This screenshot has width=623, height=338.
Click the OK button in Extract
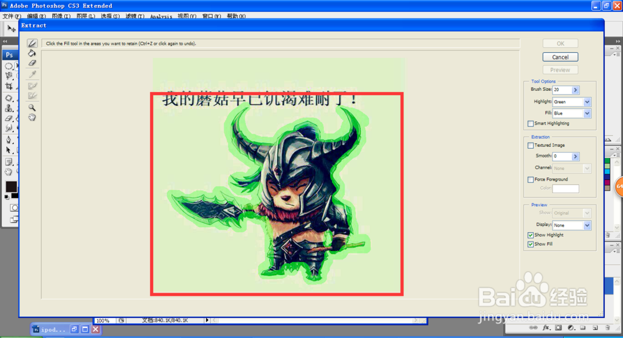pos(560,44)
